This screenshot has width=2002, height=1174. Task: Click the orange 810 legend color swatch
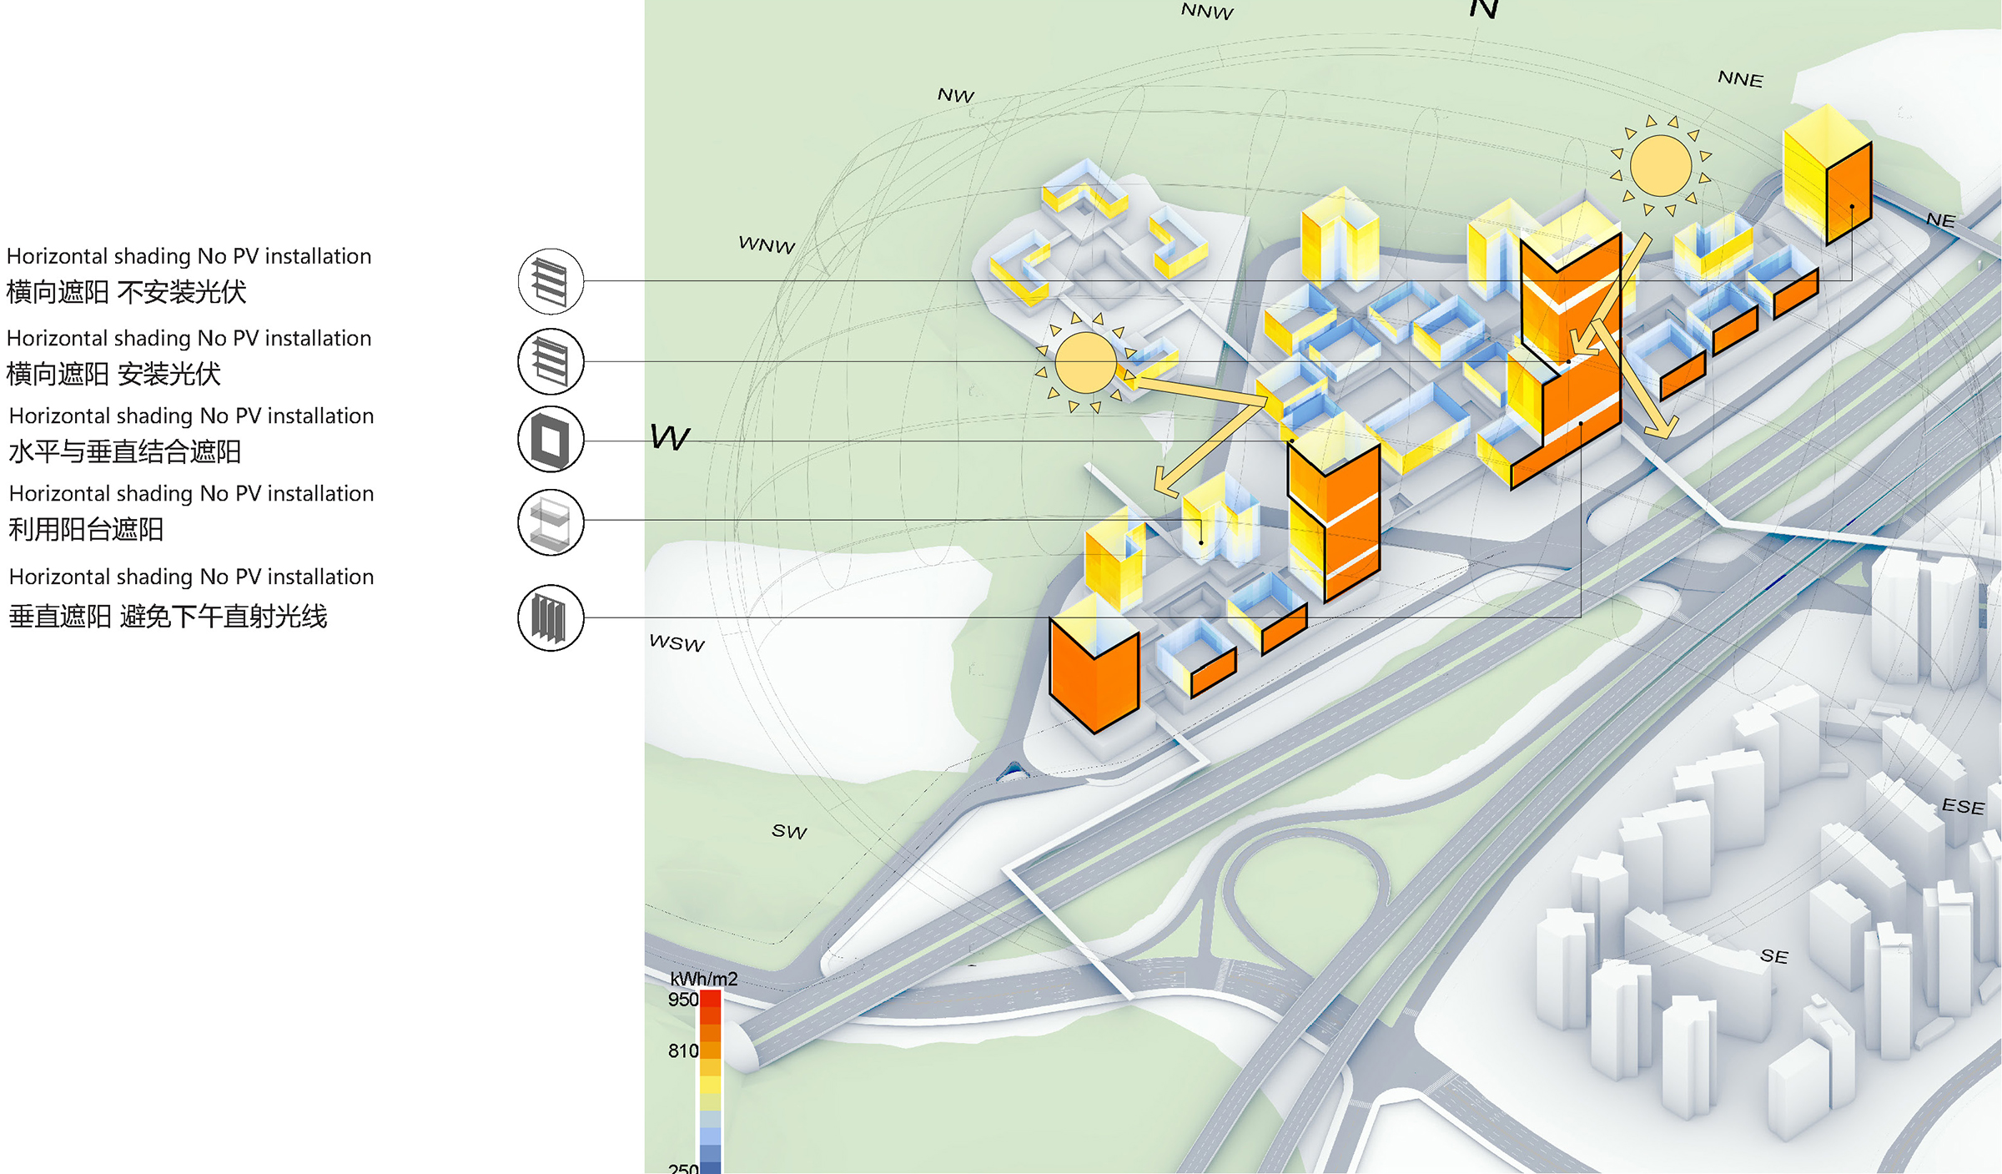click(710, 1051)
